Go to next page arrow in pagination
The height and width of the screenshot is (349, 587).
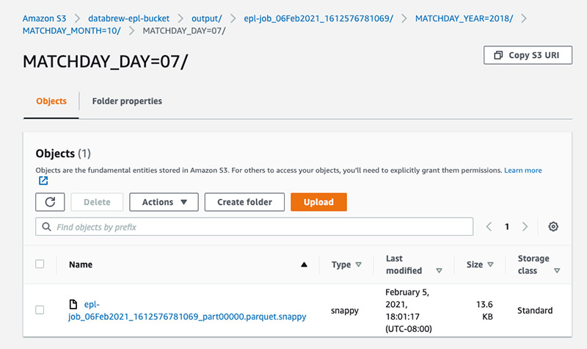click(525, 226)
